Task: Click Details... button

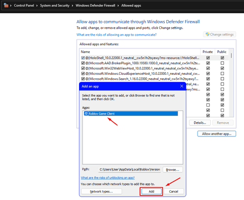Action: pyautogui.click(x=200, y=123)
